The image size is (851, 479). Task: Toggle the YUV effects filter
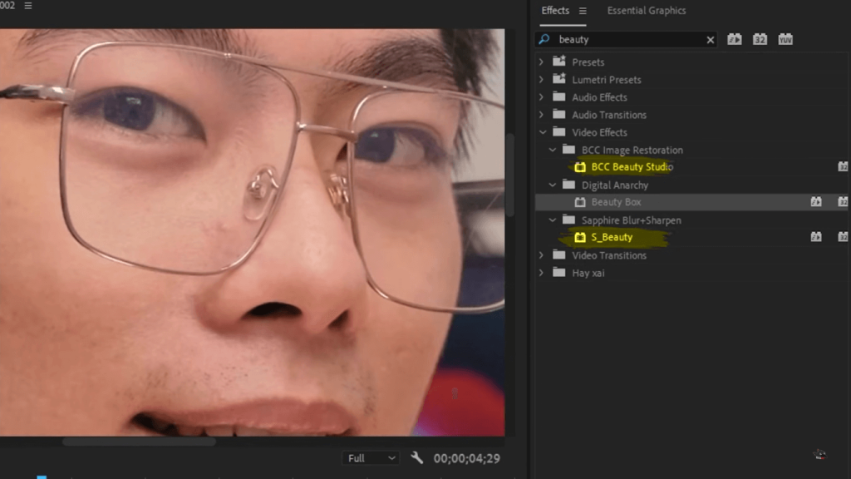[785, 38]
